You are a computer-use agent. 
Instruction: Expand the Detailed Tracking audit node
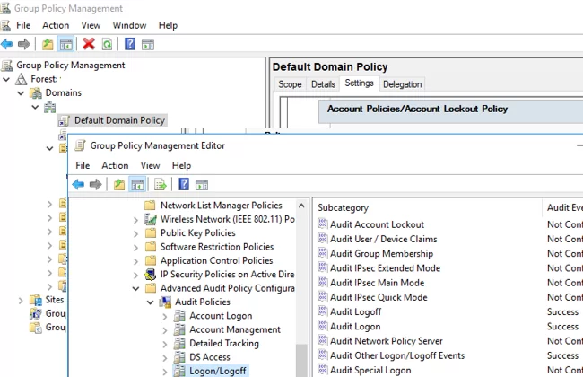coord(165,344)
